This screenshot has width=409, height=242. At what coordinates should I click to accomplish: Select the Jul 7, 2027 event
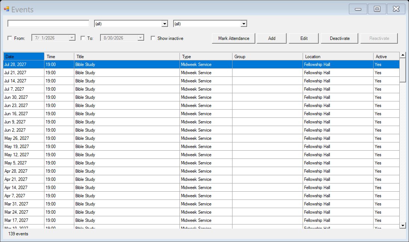pos(201,89)
